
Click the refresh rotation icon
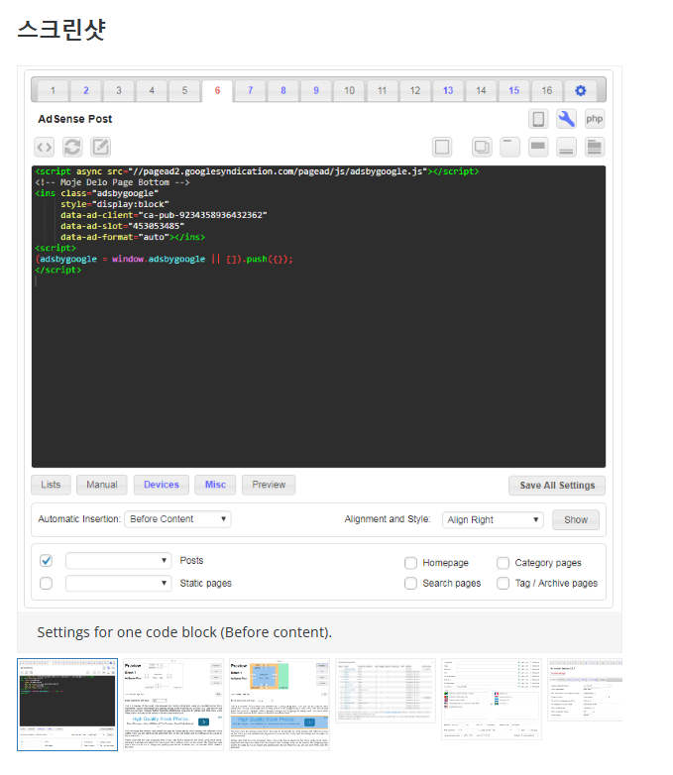pyautogui.click(x=72, y=147)
